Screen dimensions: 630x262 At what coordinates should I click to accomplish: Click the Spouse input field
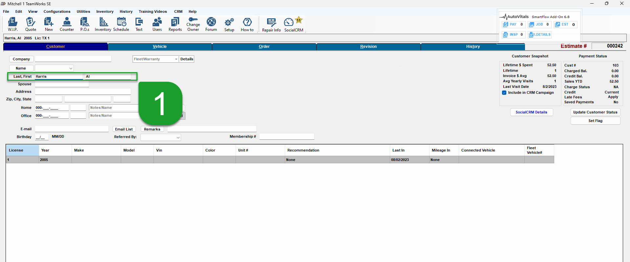pyautogui.click(x=62, y=84)
